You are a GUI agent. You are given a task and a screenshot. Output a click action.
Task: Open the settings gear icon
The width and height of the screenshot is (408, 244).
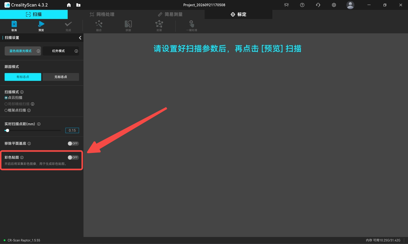point(334,5)
